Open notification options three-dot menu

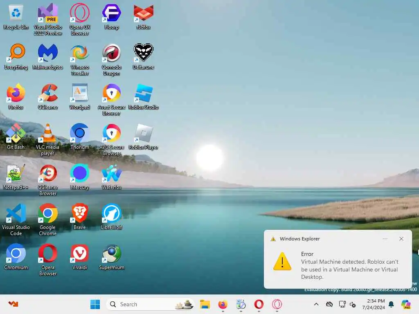point(385,239)
